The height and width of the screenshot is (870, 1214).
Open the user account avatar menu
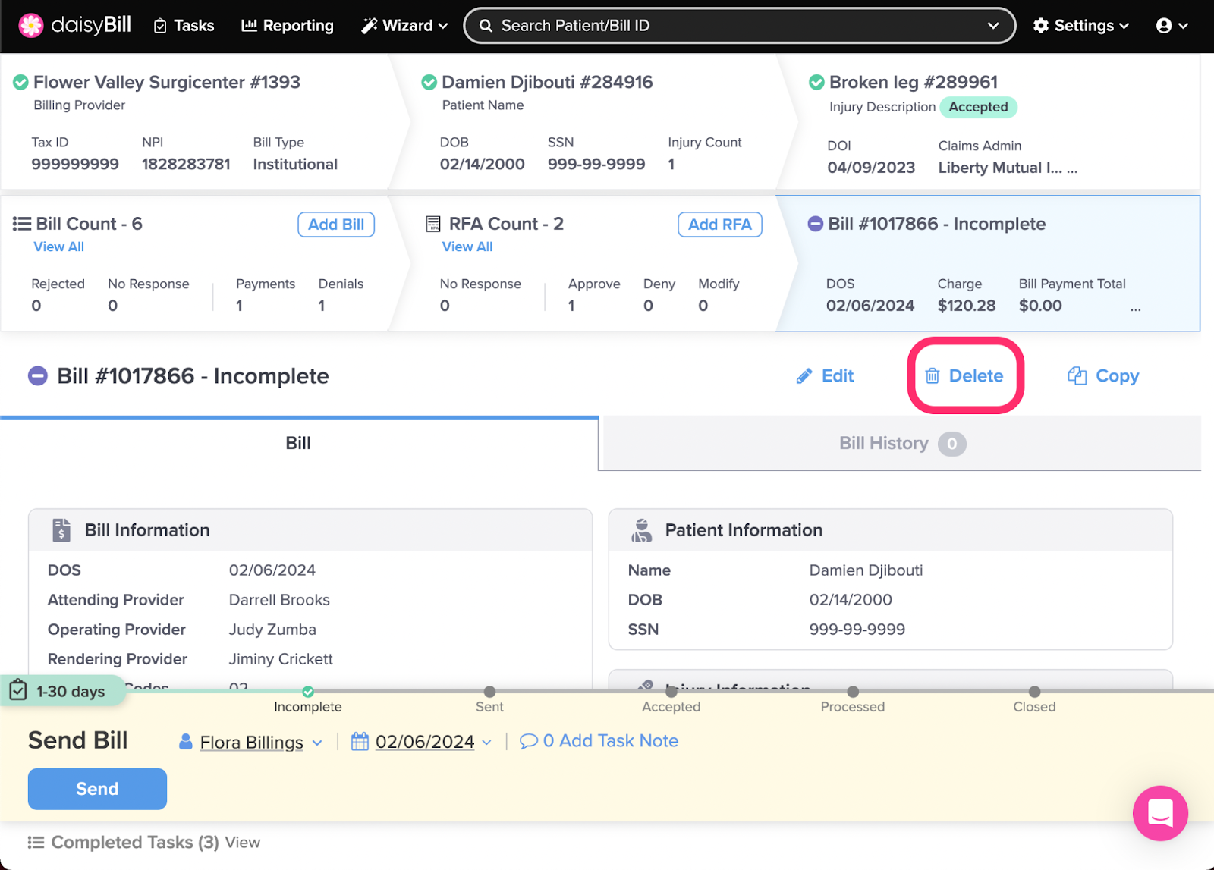point(1172,26)
